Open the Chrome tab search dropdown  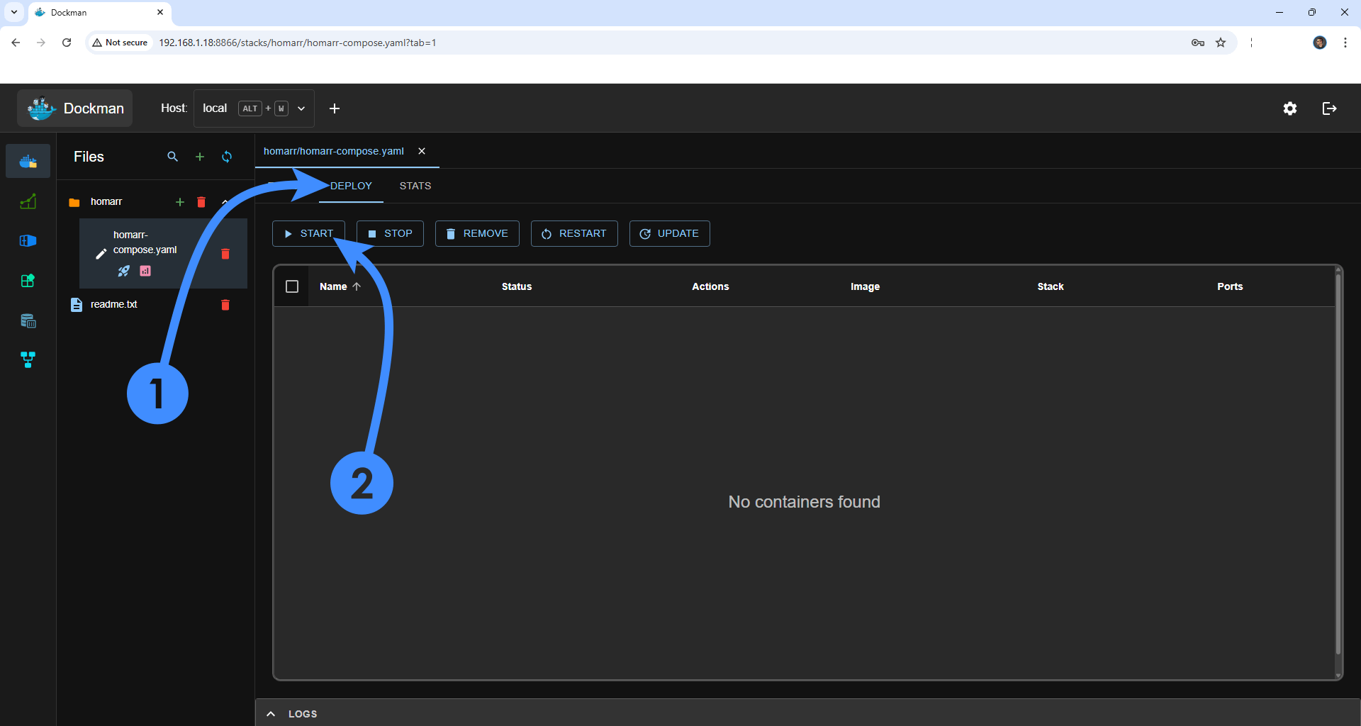[13, 12]
